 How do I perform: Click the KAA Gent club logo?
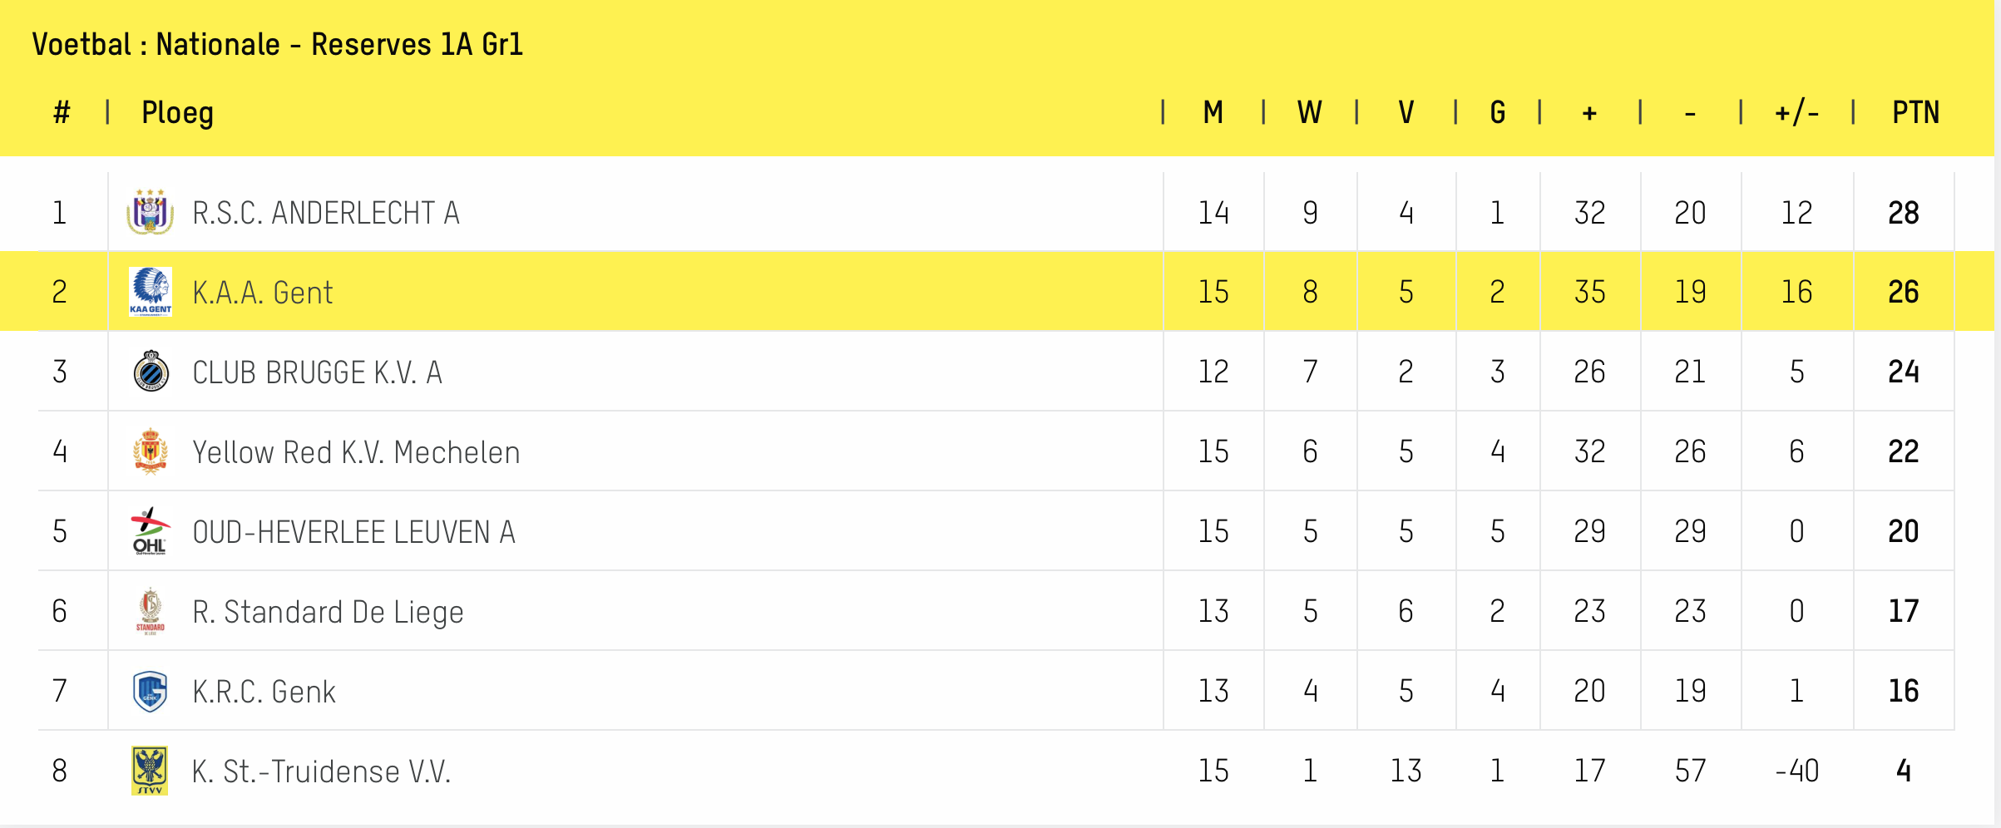pyautogui.click(x=151, y=292)
